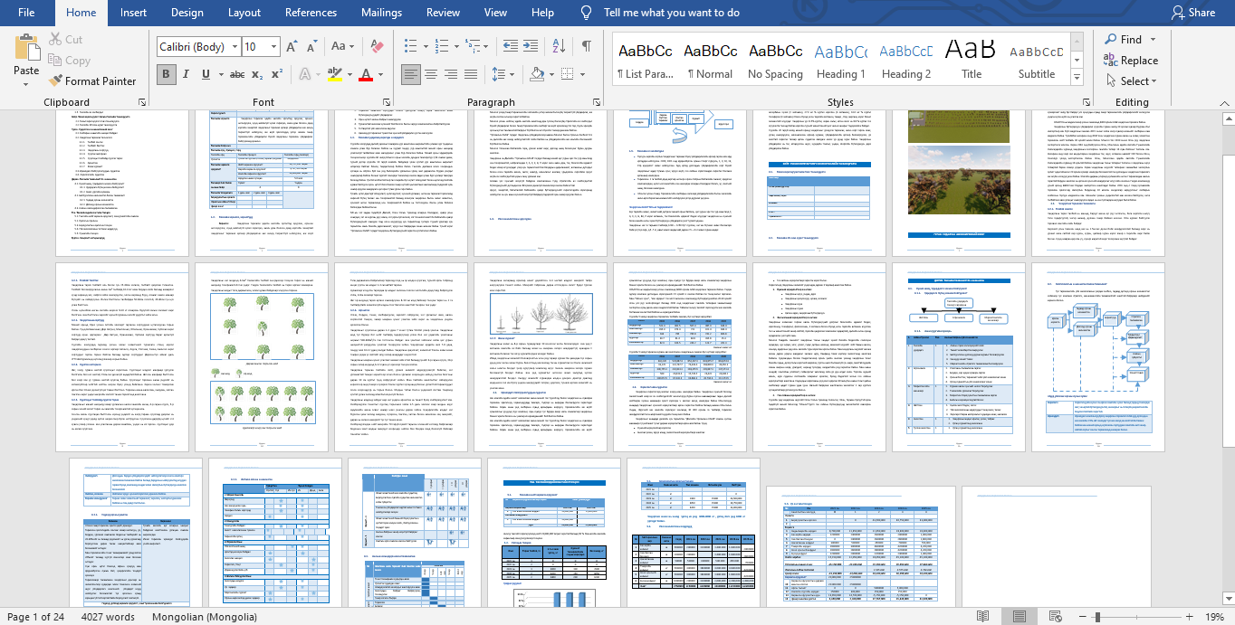Open the font name dropdown
Image resolution: width=1235 pixels, height=625 pixels.
point(235,47)
